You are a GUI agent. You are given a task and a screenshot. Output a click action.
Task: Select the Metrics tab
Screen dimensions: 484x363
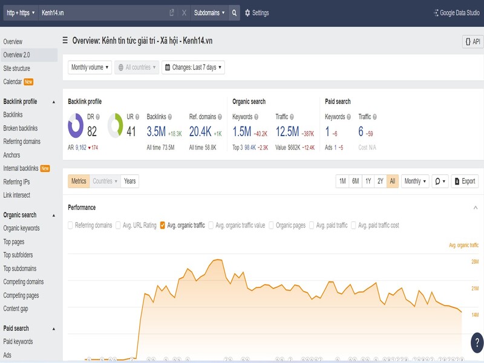click(79, 181)
